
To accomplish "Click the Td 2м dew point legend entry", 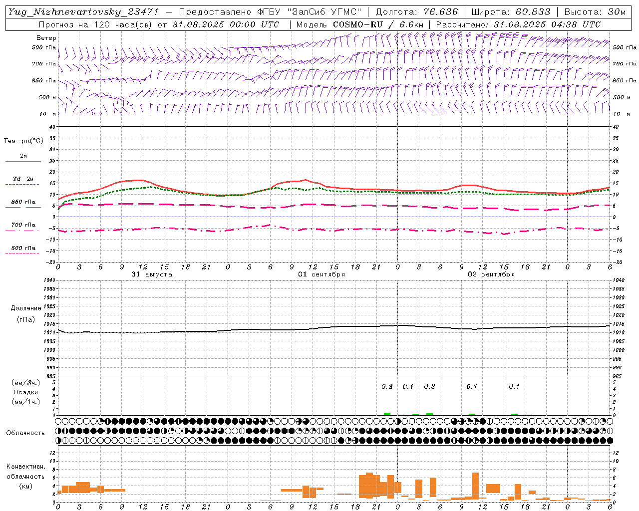I will pyautogui.click(x=23, y=179).
